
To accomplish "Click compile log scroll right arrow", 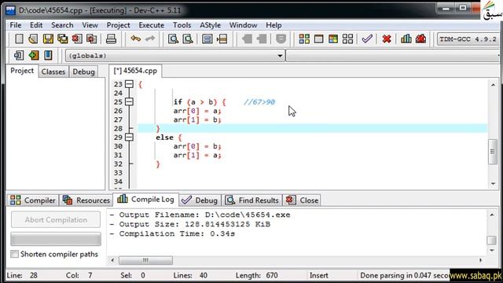I will click(481, 260).
